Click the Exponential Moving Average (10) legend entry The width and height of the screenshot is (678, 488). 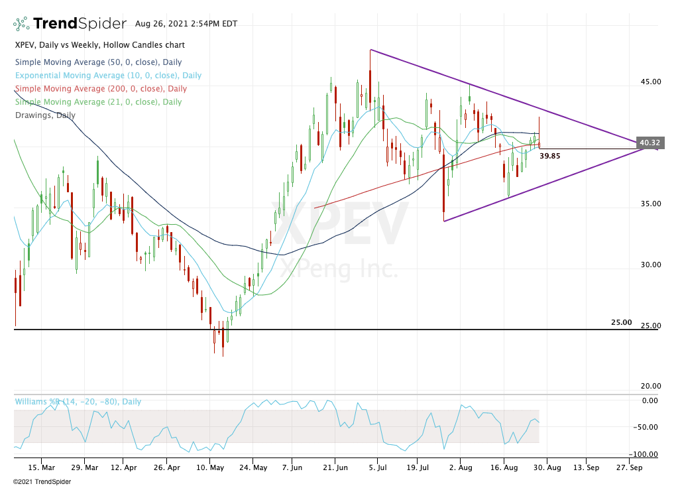(x=108, y=76)
